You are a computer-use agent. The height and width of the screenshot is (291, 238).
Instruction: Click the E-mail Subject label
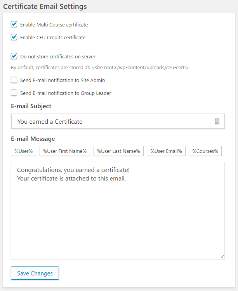point(31,106)
